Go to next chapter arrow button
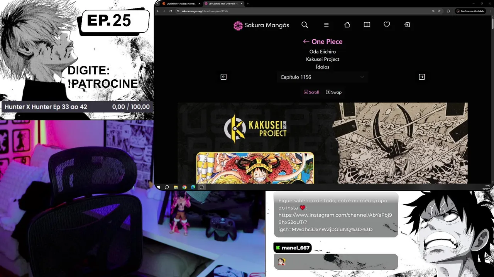Screen dimensions: 494x277 (x=422, y=77)
